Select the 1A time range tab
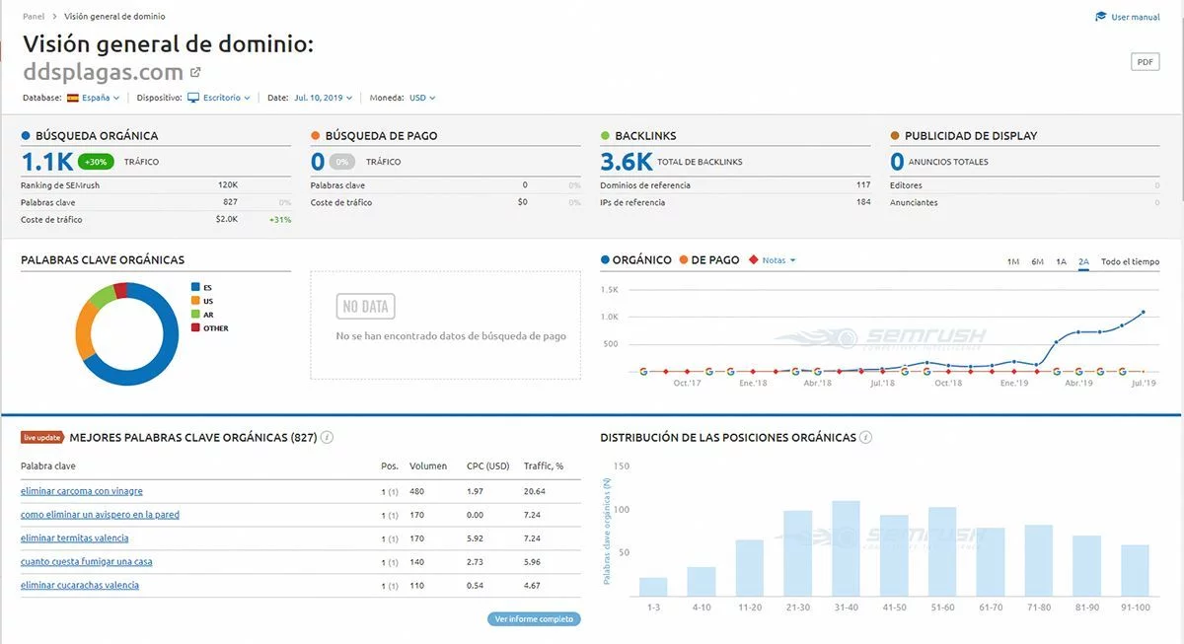This screenshot has width=1184, height=644. 1062,261
